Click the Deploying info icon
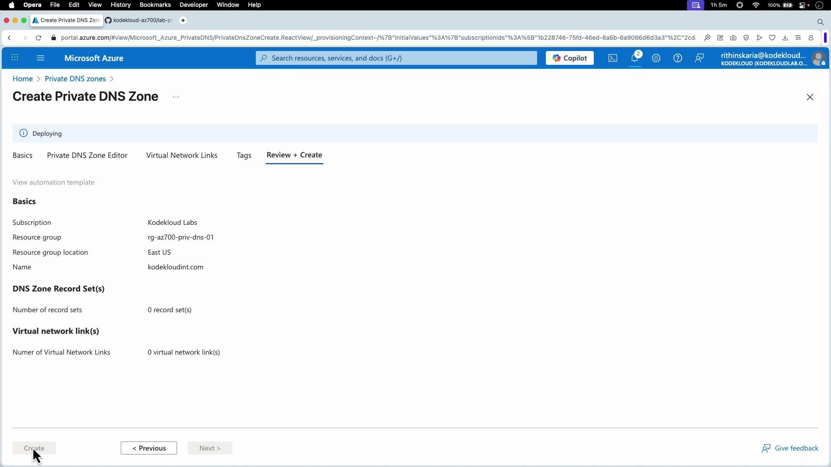 click(x=23, y=133)
